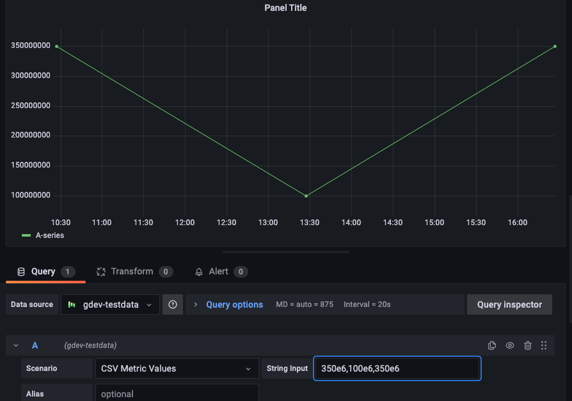
Task: Duplicate query A using the copy icon
Action: [492, 345]
